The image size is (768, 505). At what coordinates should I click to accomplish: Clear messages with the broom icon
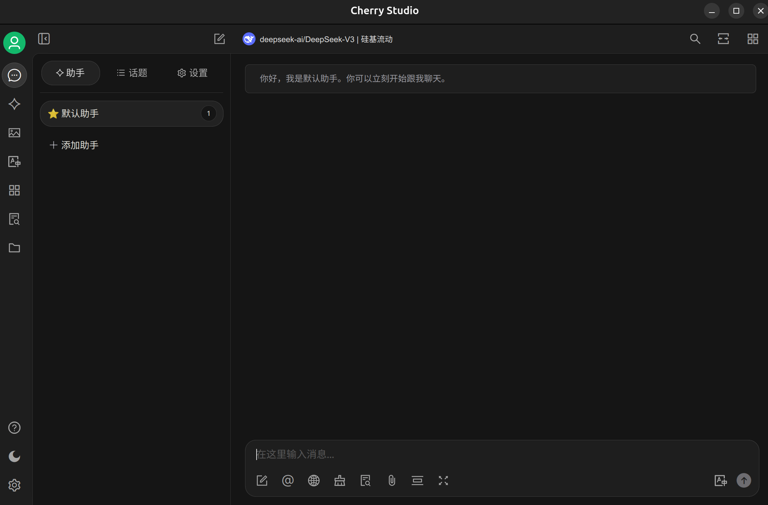point(340,481)
